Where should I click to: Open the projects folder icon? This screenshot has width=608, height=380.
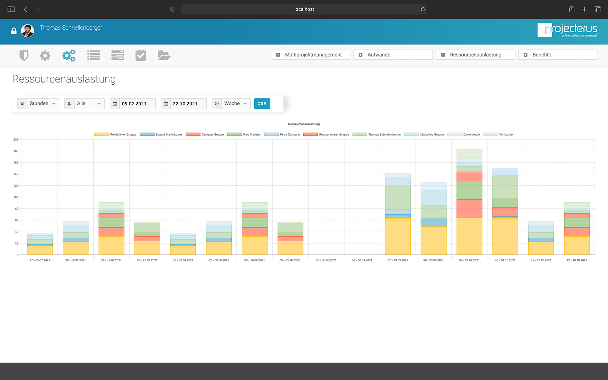tap(164, 55)
